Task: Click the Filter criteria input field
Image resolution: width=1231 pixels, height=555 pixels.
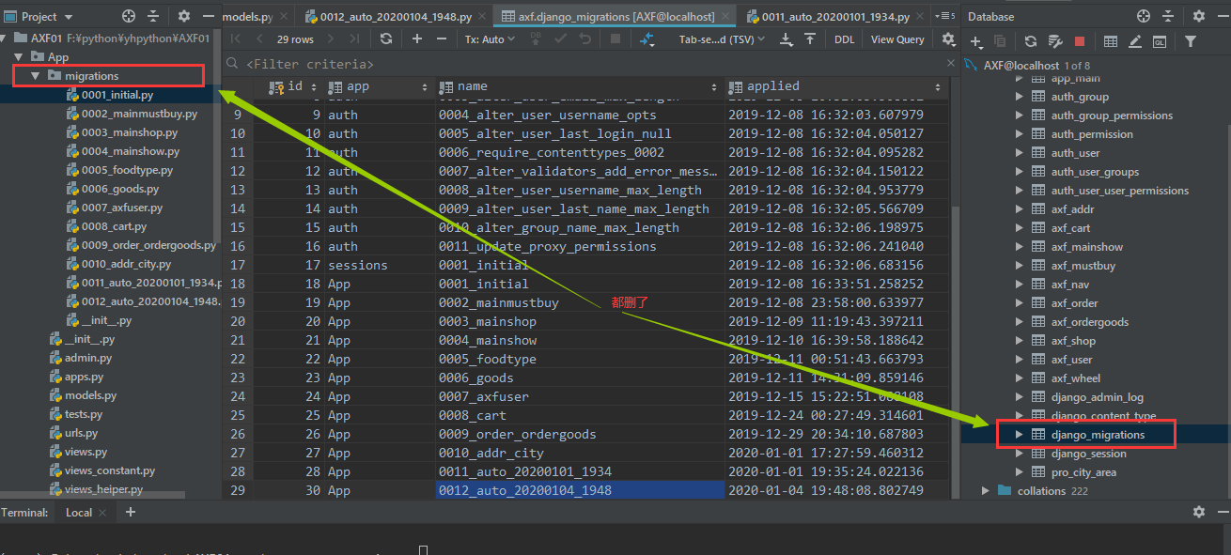Action: pyautogui.click(x=376, y=62)
